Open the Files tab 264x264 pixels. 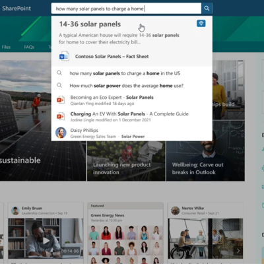(x=6, y=47)
